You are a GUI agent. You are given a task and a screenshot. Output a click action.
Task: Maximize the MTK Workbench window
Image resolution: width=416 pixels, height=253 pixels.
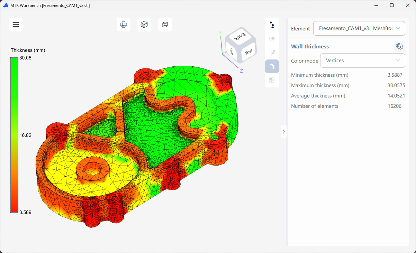coord(392,5)
